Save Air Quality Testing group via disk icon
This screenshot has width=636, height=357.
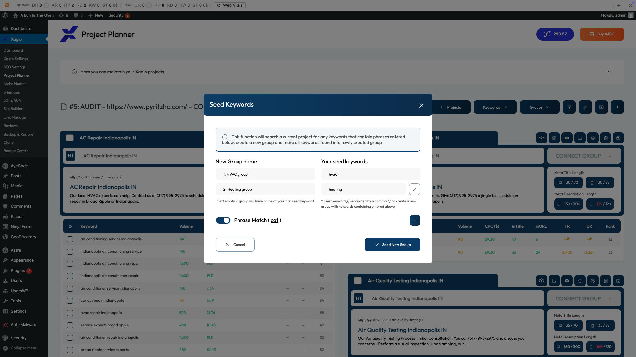(x=618, y=281)
